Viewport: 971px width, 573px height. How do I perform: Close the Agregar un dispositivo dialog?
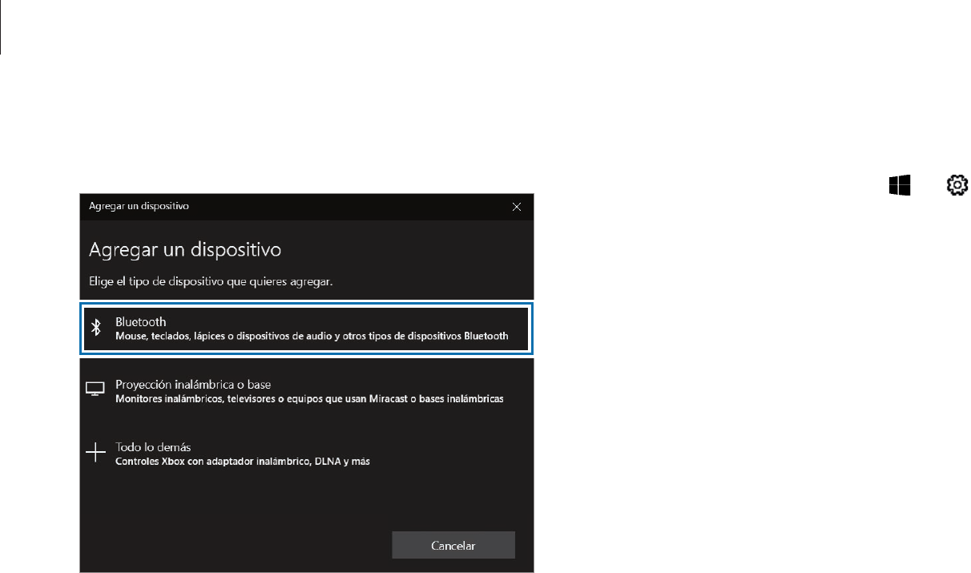tap(517, 206)
